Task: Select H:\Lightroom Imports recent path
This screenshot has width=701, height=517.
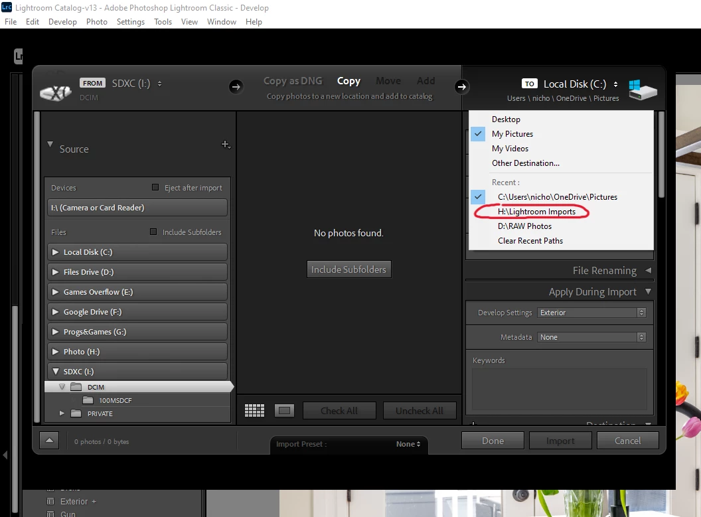Action: pyautogui.click(x=536, y=211)
